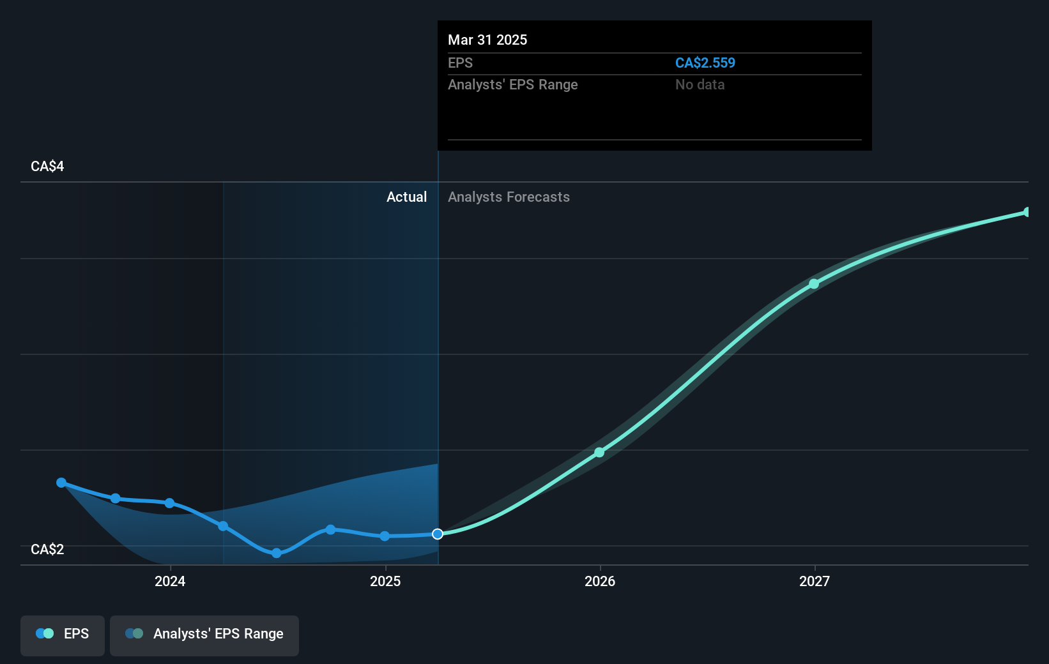The height and width of the screenshot is (664, 1049).
Task: Click the Mar 31 2025 tooltip heading
Action: click(487, 40)
